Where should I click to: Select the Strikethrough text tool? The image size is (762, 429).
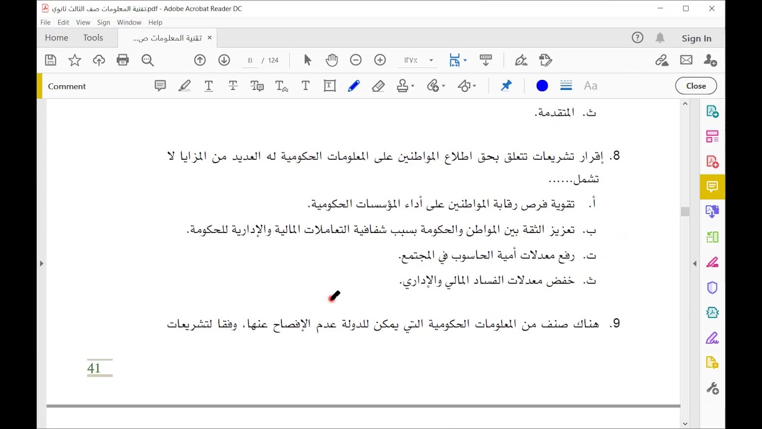tap(233, 86)
